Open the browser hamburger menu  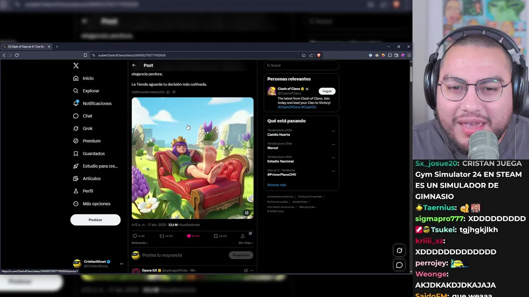(409, 55)
